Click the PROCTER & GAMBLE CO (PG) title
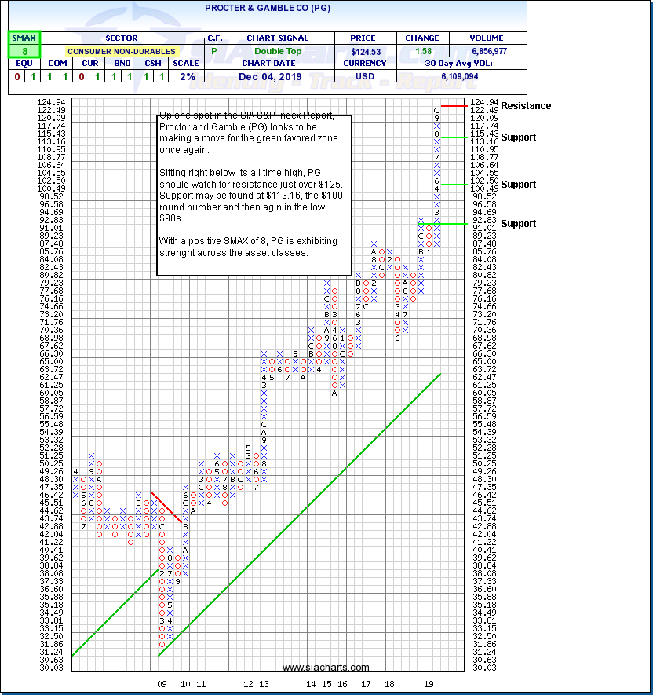The width and height of the screenshot is (653, 695). (x=267, y=8)
